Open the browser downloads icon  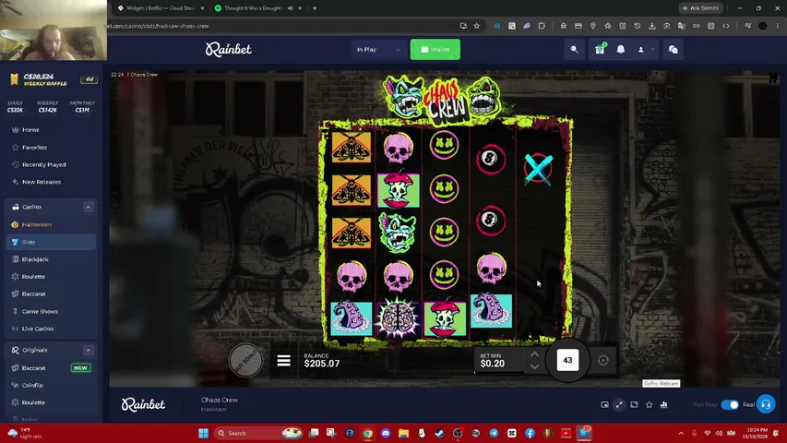652,26
